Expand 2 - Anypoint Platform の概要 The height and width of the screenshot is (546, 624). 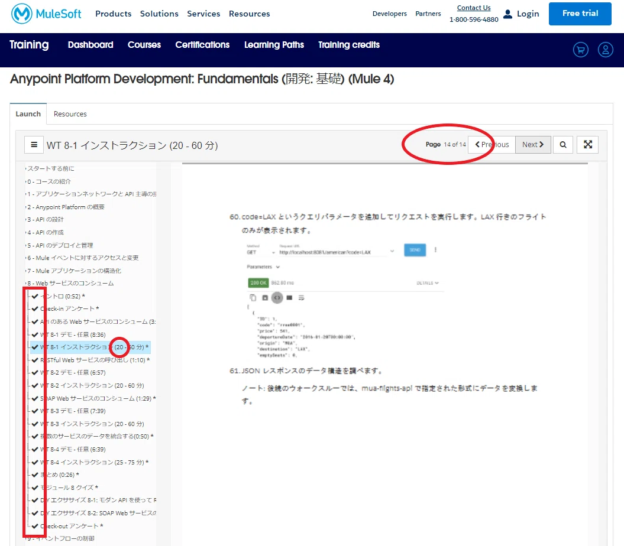tap(66, 207)
